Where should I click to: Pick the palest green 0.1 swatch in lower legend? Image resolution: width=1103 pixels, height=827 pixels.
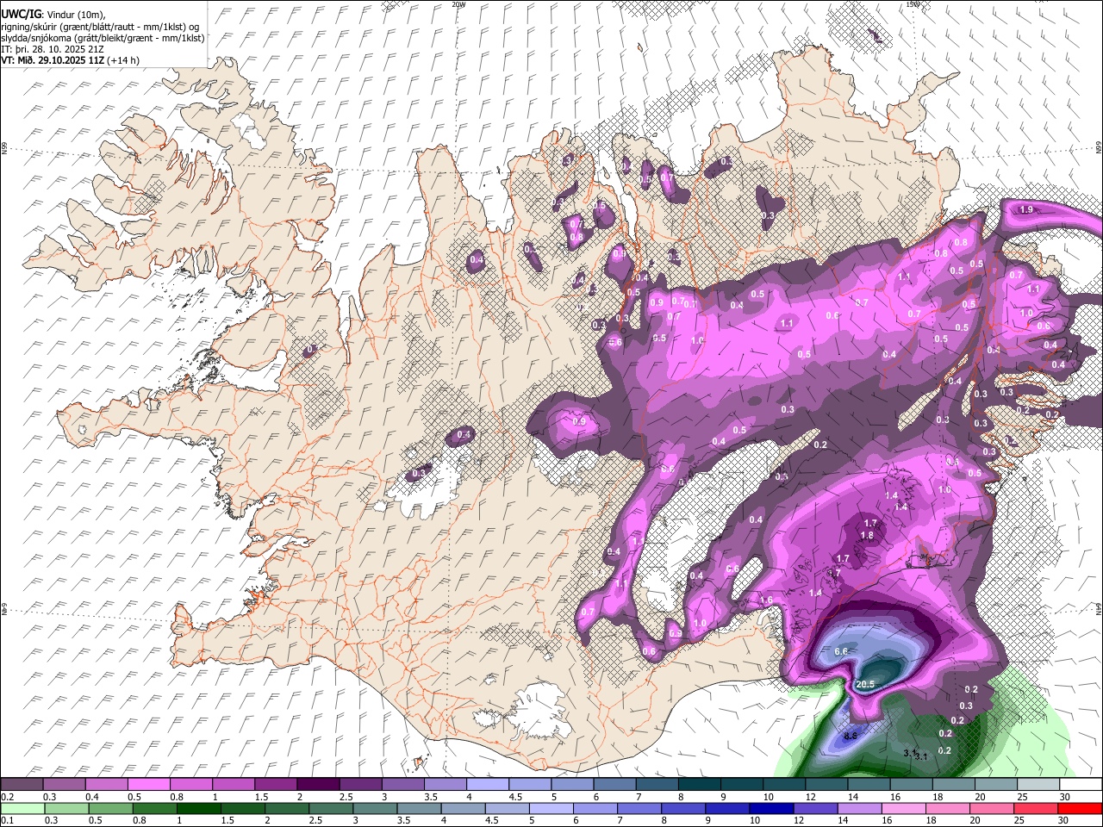click(x=22, y=808)
